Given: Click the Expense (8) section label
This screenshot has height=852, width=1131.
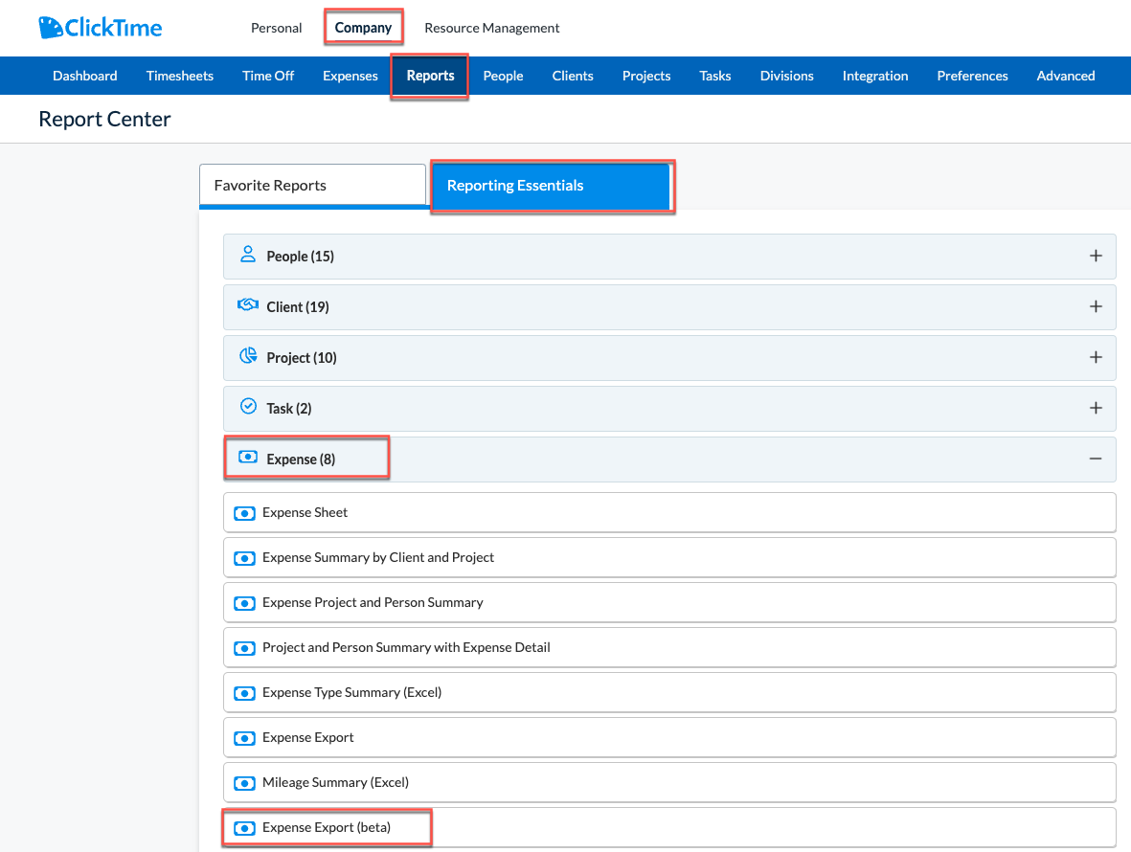Looking at the screenshot, I should coord(301,460).
